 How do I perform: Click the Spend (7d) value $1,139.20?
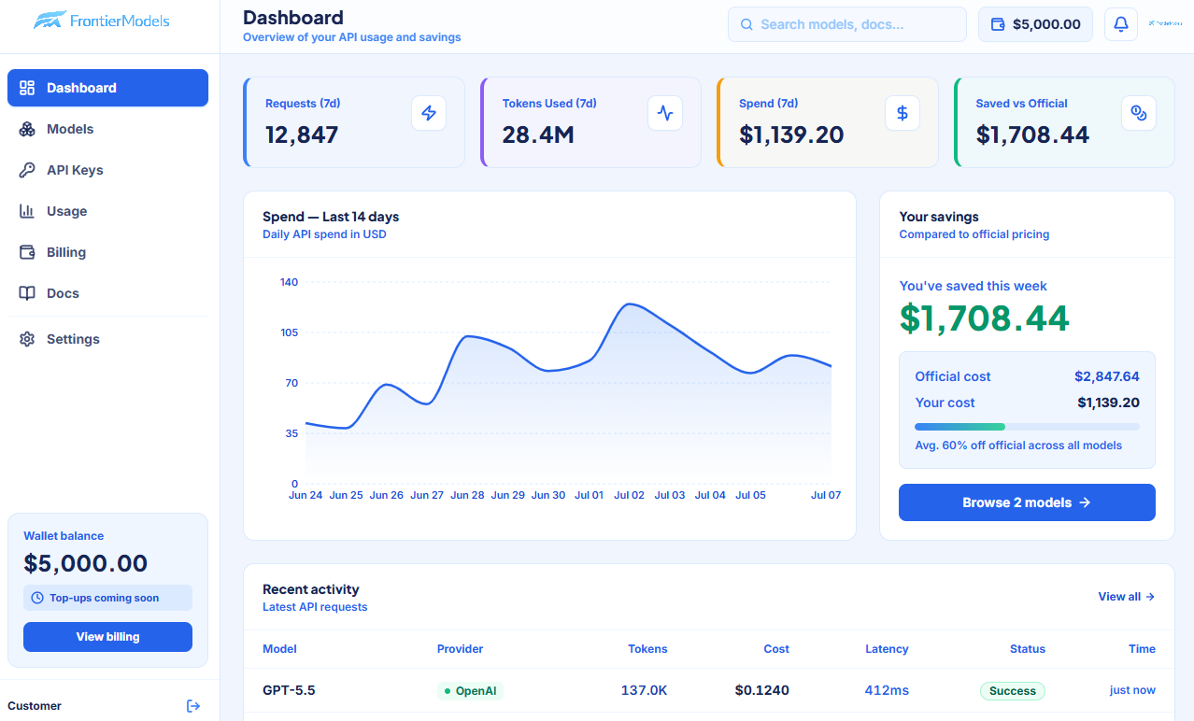pos(791,134)
